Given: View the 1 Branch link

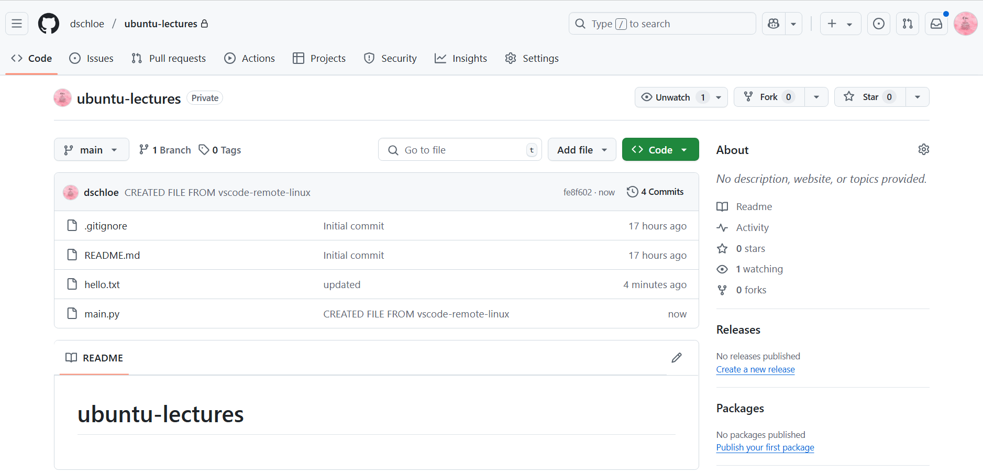Looking at the screenshot, I should [x=165, y=150].
